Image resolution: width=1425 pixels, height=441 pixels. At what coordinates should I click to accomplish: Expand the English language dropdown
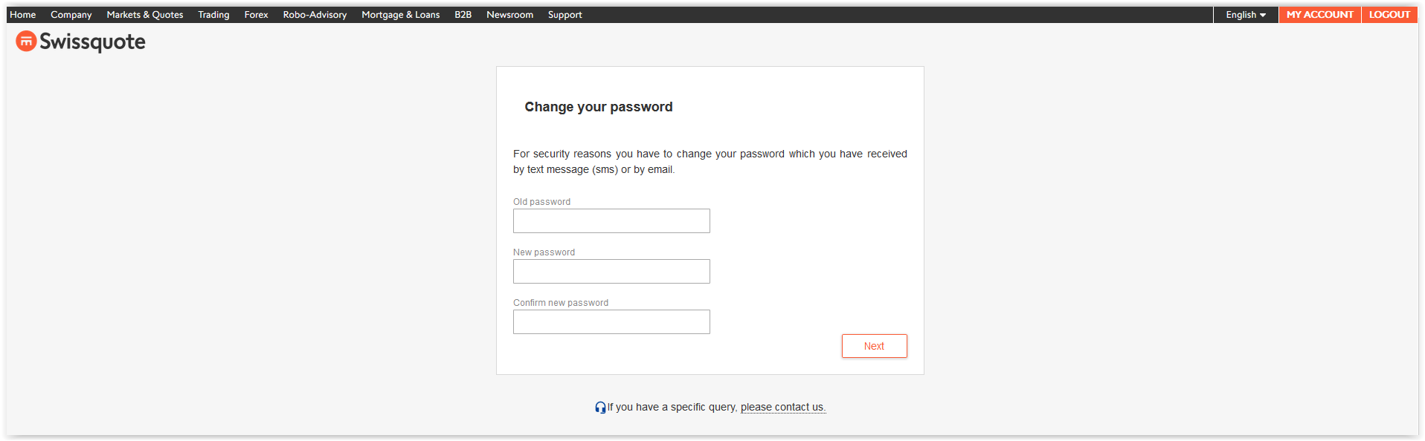[1246, 15]
